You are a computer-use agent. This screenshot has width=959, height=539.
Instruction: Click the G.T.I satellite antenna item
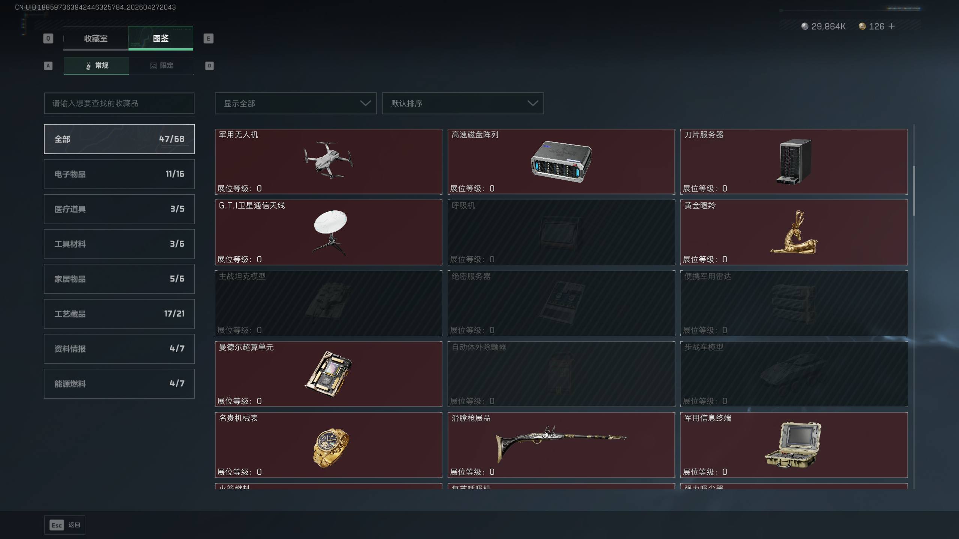[x=328, y=232]
